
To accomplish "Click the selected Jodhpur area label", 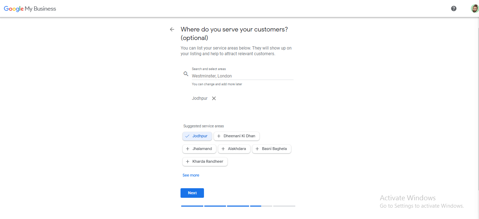I will [200, 98].
